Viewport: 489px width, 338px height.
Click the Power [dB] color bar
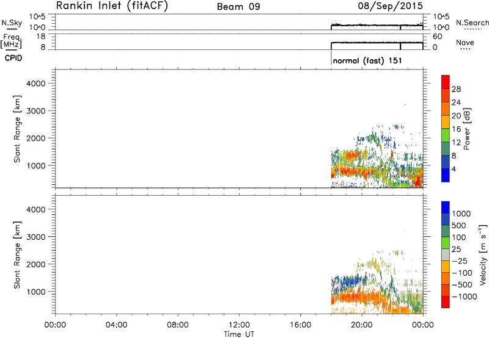446,129
